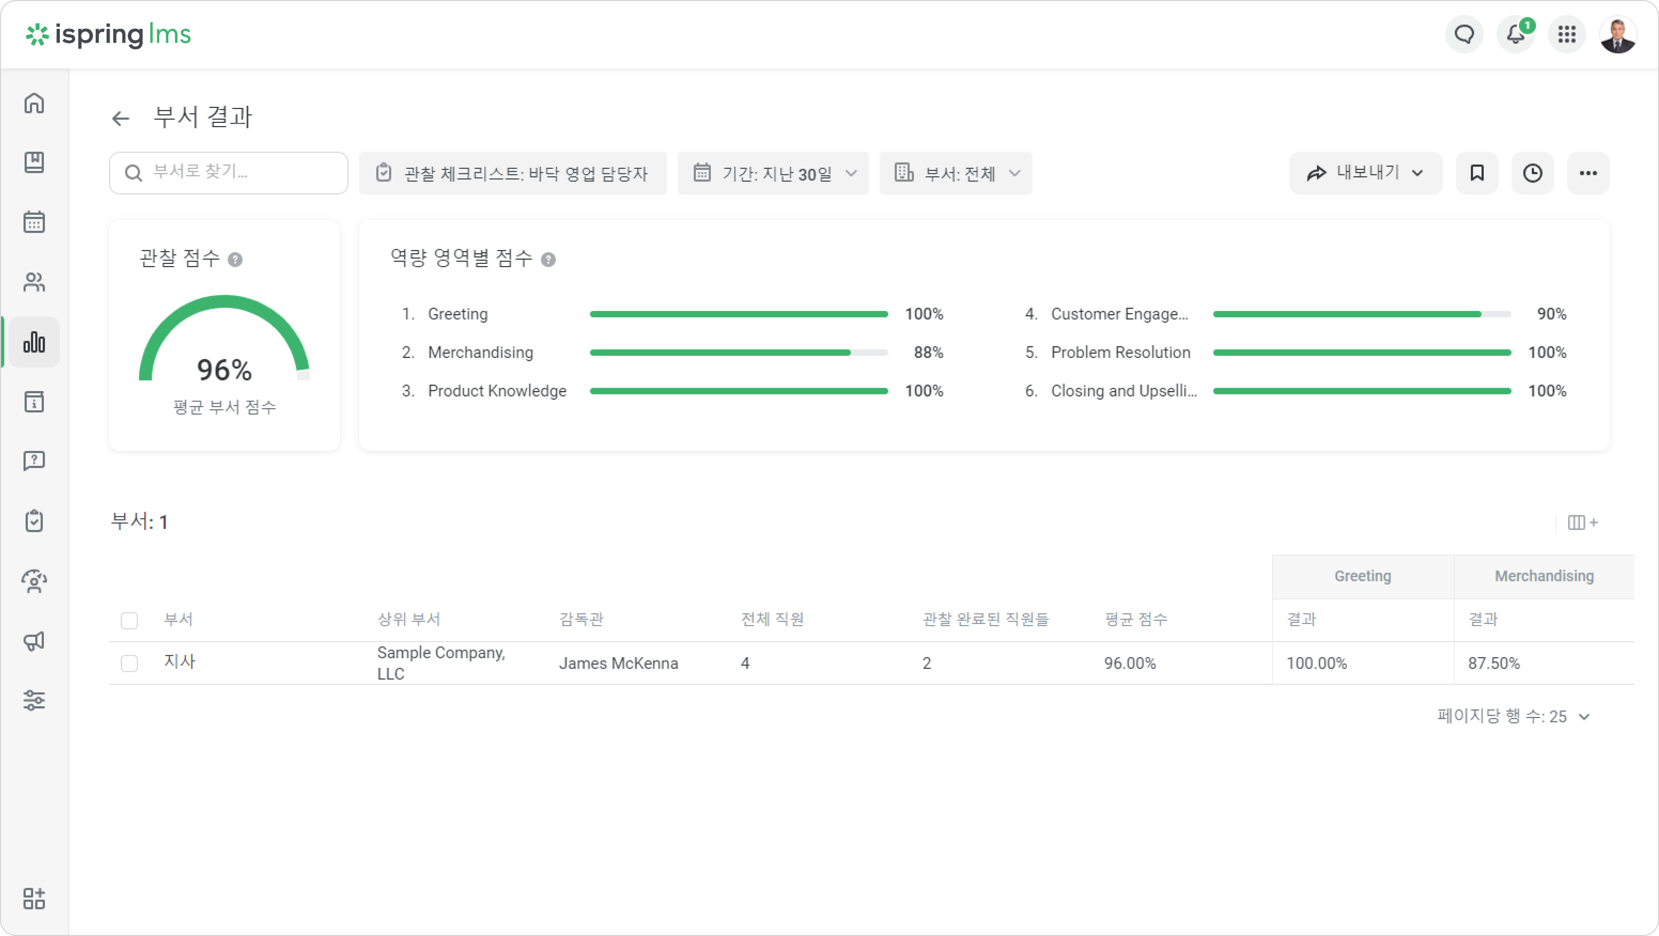This screenshot has width=1659, height=936.
Task: Toggle the select-all checkbox in table header
Action: (129, 621)
